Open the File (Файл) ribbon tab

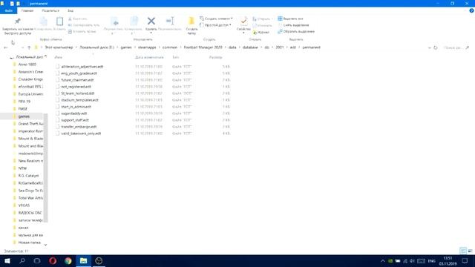[8, 10]
